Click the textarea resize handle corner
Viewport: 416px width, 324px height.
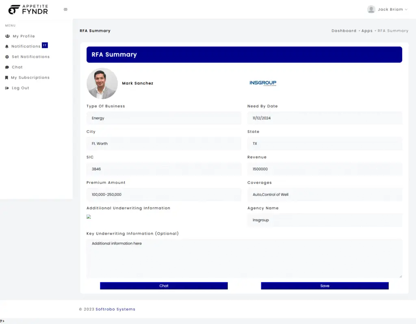(401, 276)
